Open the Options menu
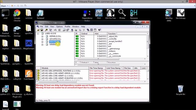The height and width of the screenshot is (110, 196). 59,27
